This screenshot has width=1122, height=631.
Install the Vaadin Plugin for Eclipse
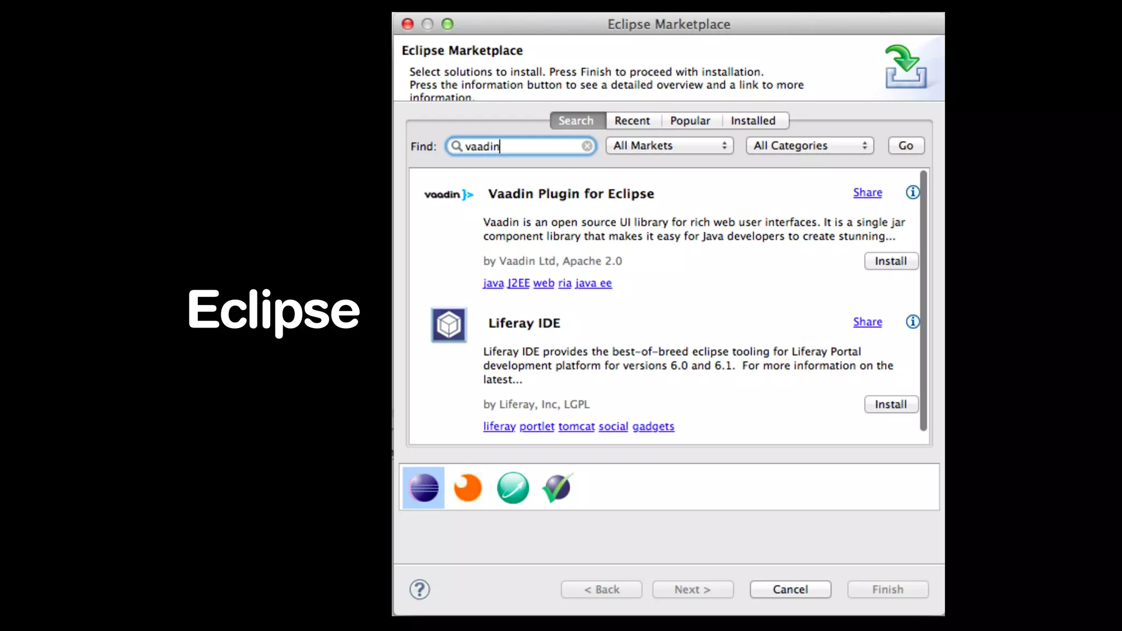point(890,261)
